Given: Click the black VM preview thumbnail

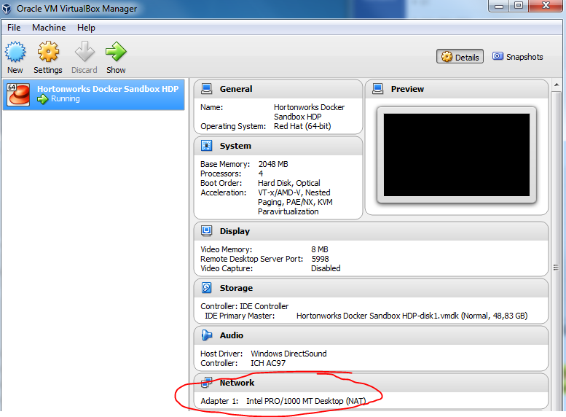Looking at the screenshot, I should coord(457,155).
